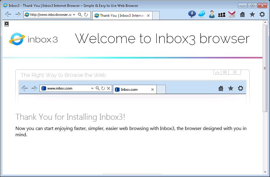Open the Facebook shortcut icon

coord(192,14)
